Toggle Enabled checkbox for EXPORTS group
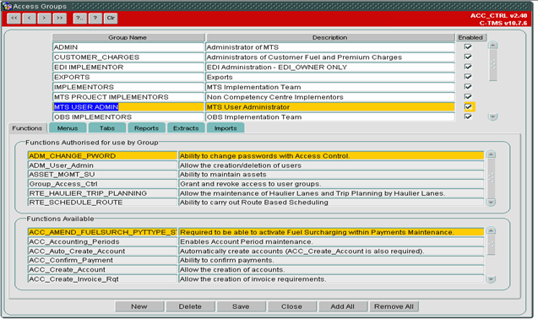The width and height of the screenshot is (538, 319). click(468, 77)
